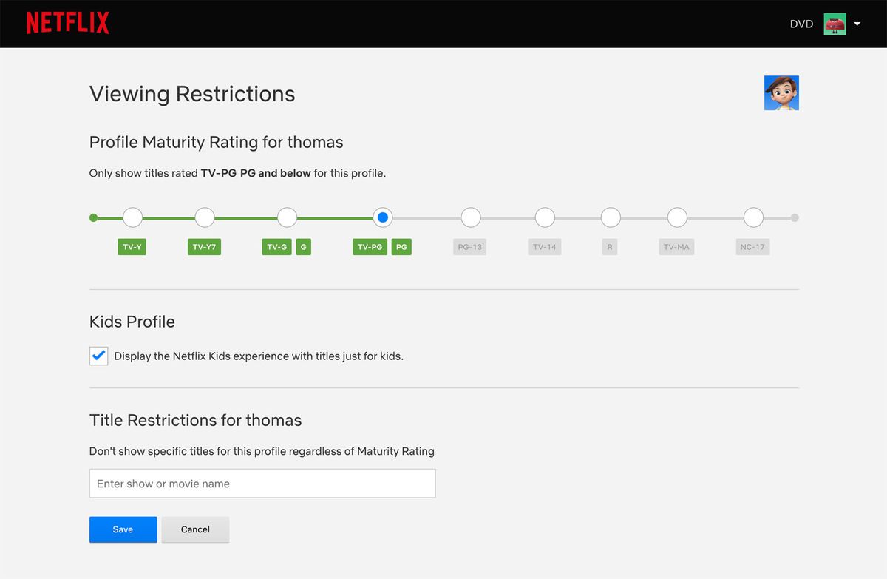Set maturity rating to TV-Y
This screenshot has height=579, width=887.
[x=132, y=217]
